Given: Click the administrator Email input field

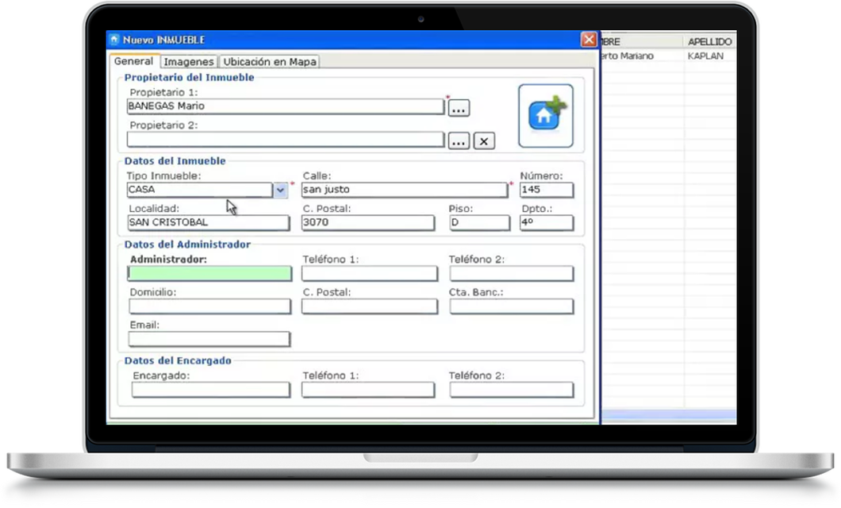Looking at the screenshot, I should [209, 340].
